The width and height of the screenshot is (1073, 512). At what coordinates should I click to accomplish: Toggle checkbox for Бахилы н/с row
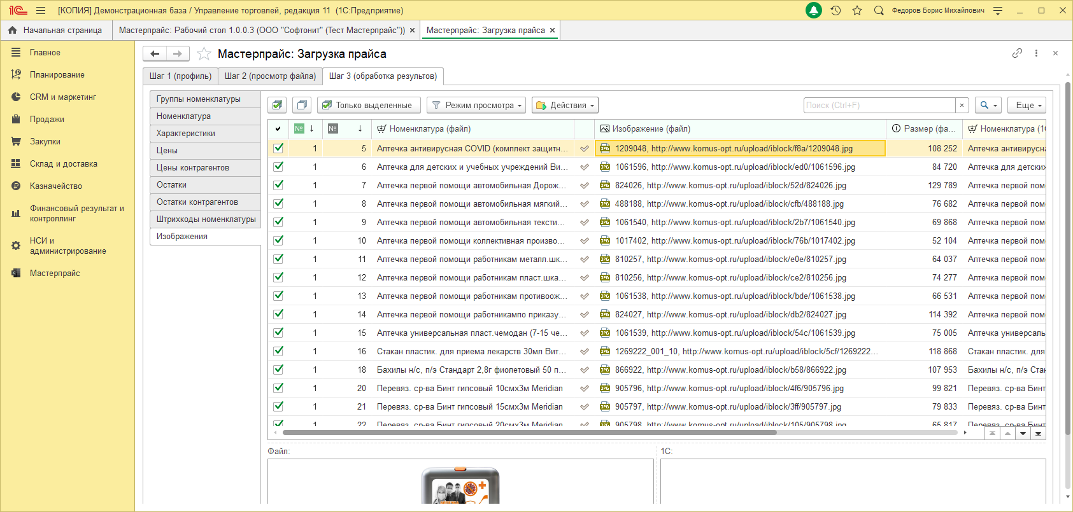pyautogui.click(x=278, y=370)
